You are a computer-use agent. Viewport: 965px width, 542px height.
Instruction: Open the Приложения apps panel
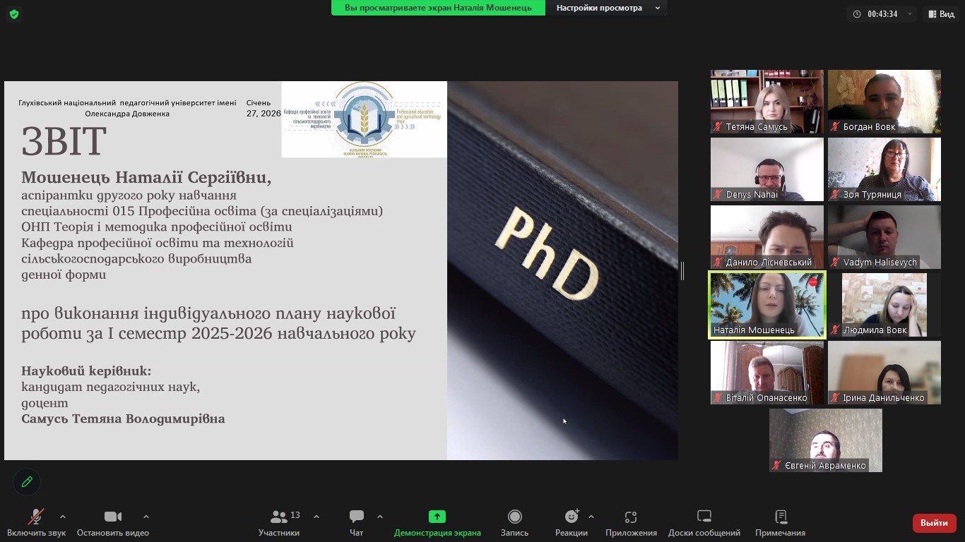tap(631, 523)
